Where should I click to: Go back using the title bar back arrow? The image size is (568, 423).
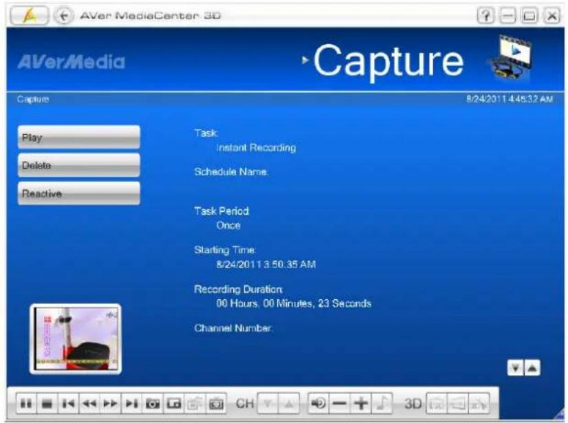[64, 16]
